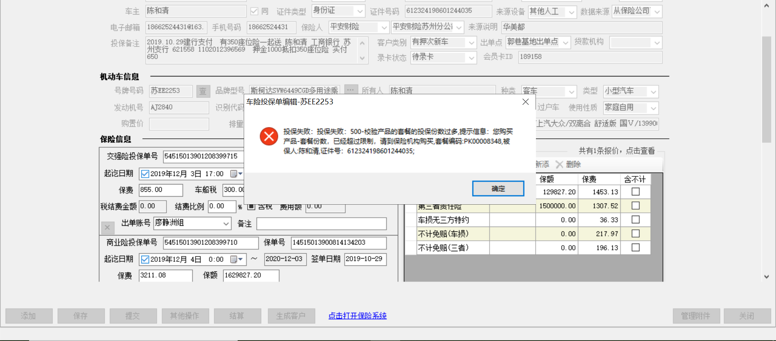Click the 关闭 button at bottom right
Screen dimensions: 776x341
747,316
